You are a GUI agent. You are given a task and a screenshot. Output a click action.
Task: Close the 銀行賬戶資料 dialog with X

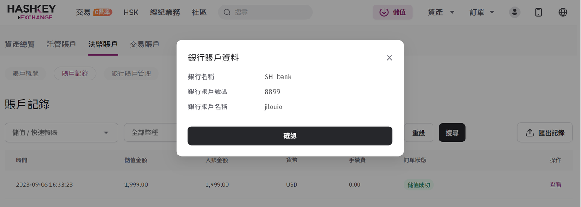point(389,58)
